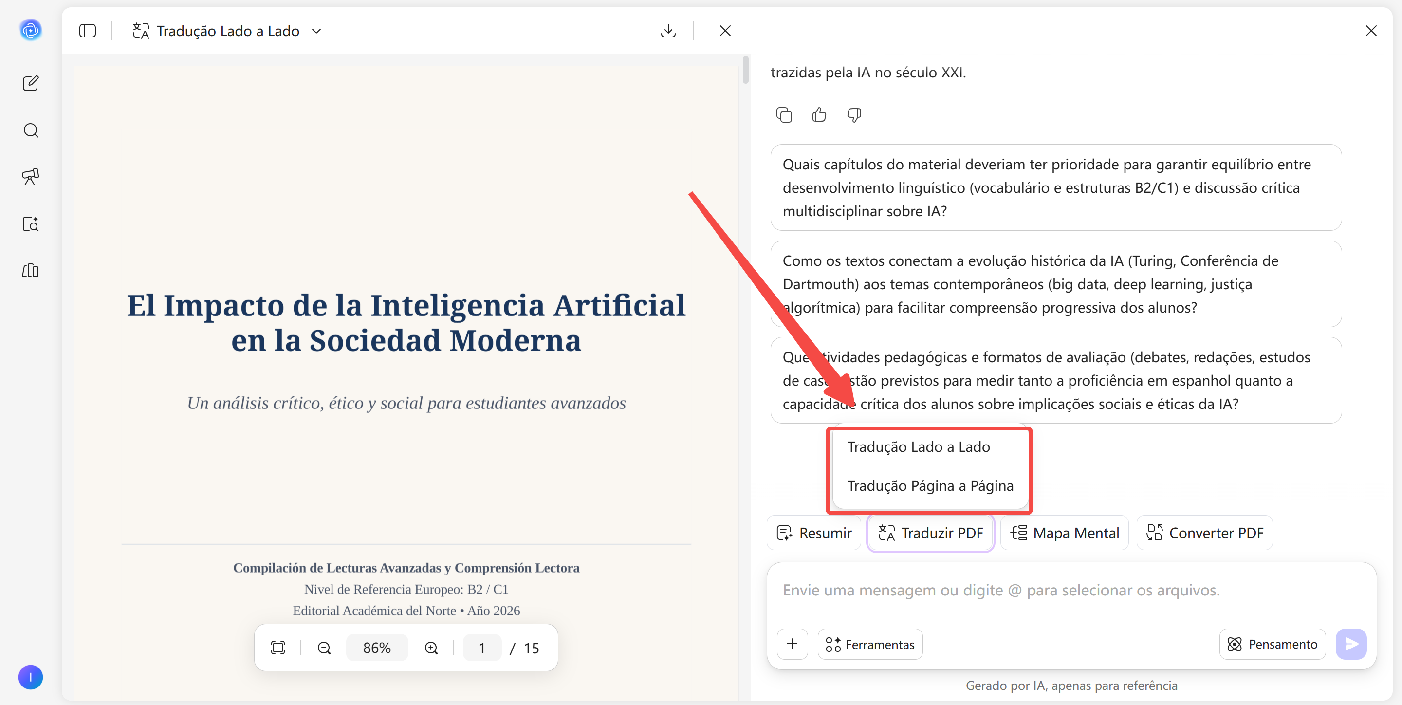Image resolution: width=1402 pixels, height=705 pixels.
Task: Close the chat panel
Action: [1370, 31]
